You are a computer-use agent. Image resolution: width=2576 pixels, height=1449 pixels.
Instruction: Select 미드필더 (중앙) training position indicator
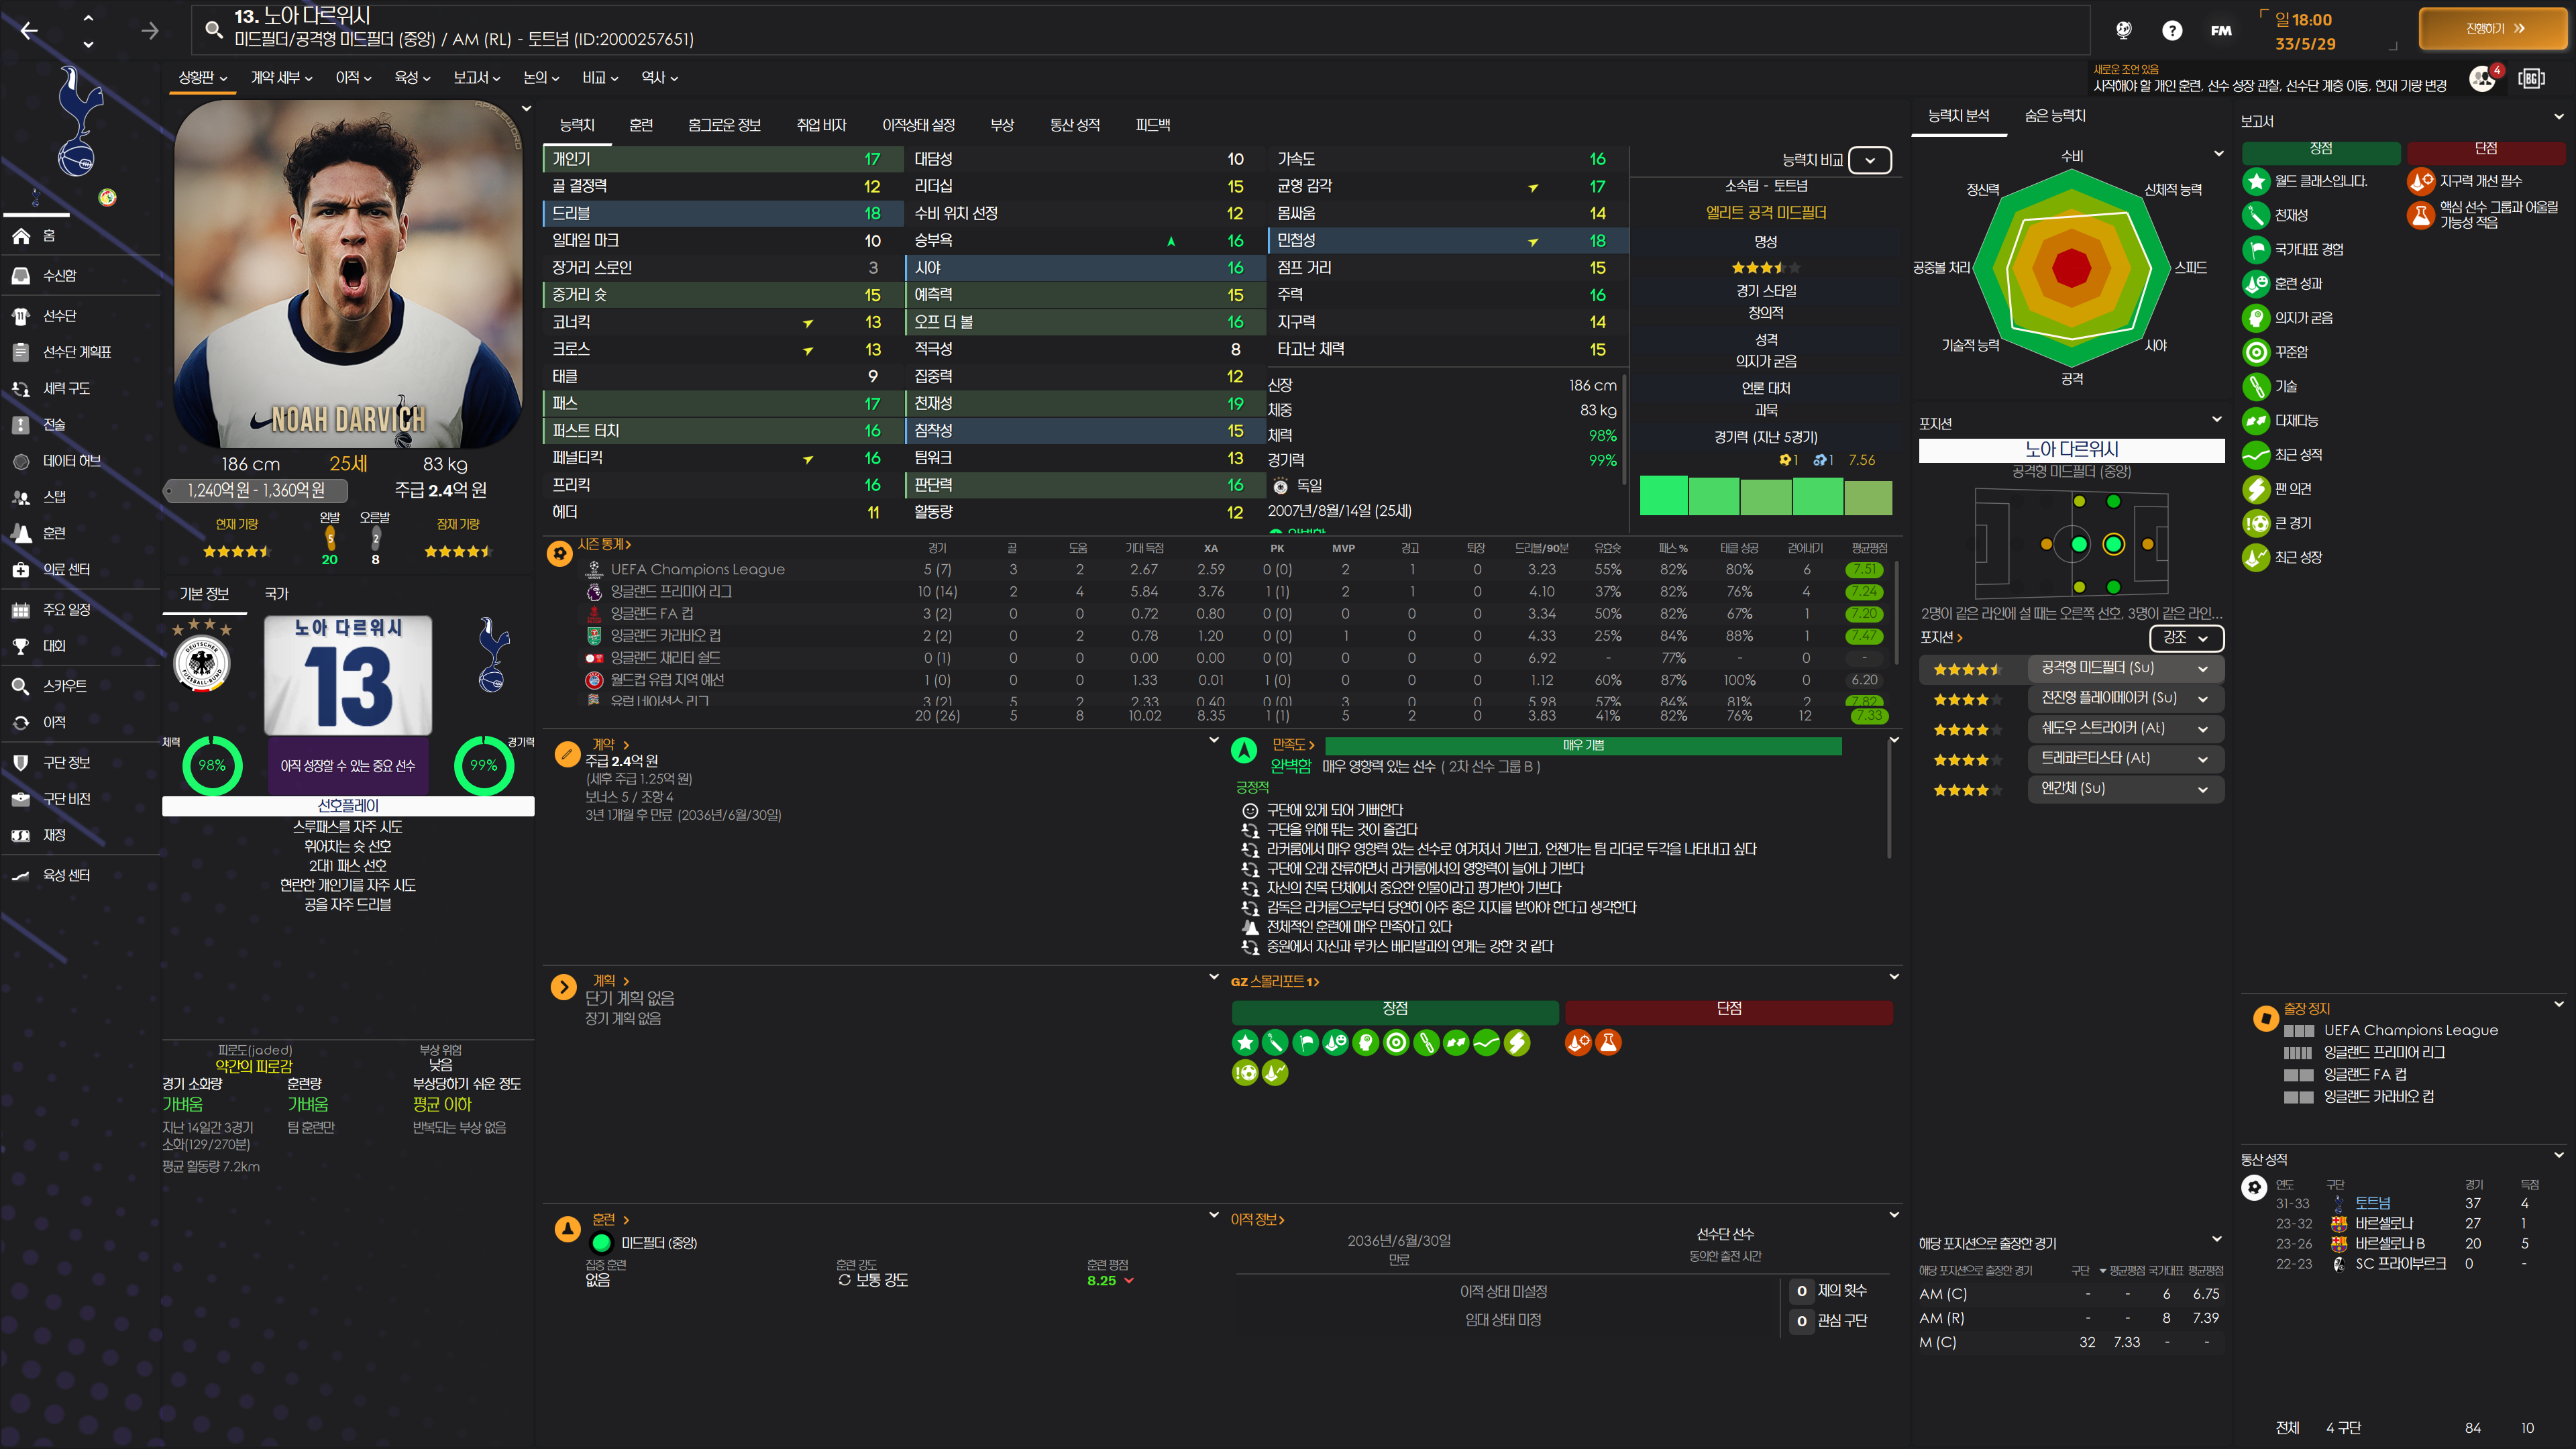601,1243
